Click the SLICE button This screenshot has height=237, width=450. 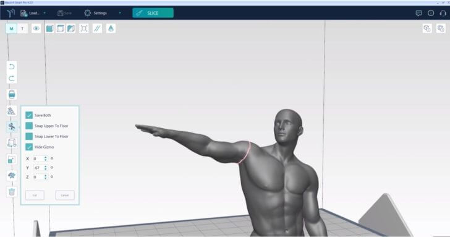(x=153, y=13)
